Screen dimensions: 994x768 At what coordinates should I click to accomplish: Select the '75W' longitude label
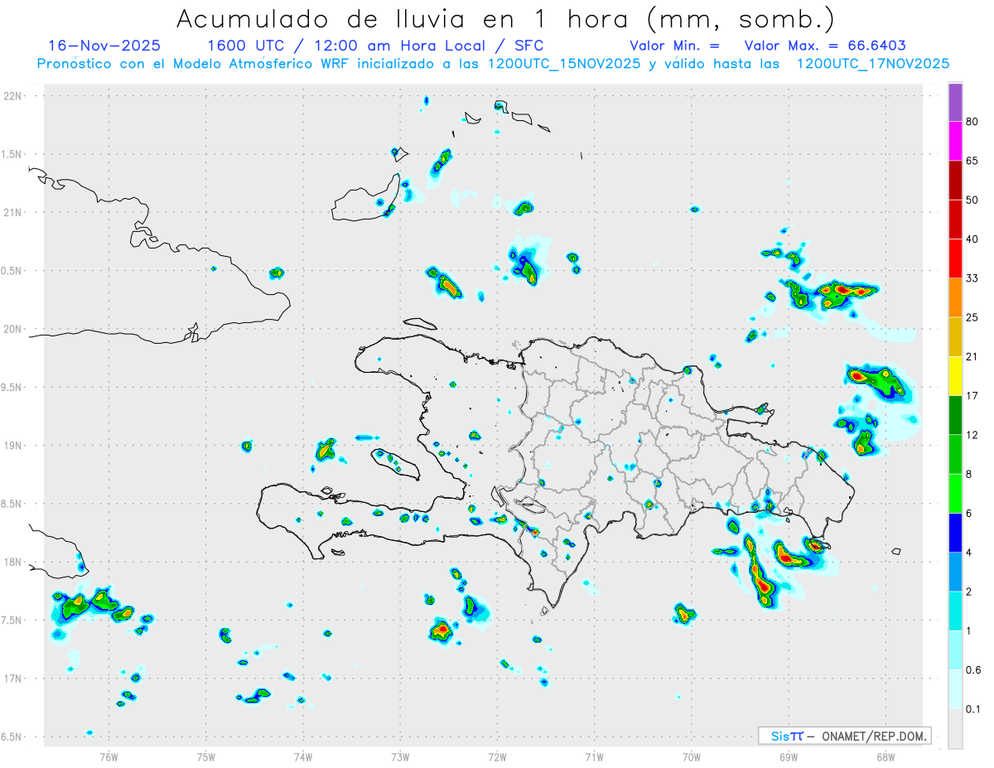(205, 756)
